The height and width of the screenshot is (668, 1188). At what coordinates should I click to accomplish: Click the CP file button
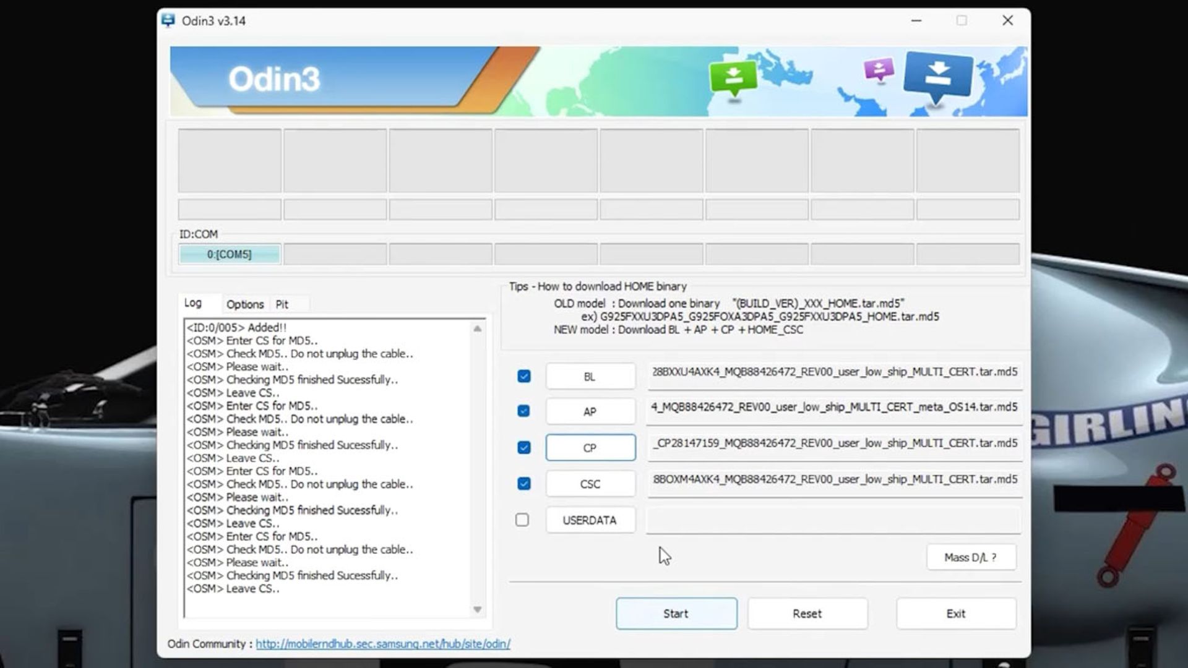click(x=590, y=448)
